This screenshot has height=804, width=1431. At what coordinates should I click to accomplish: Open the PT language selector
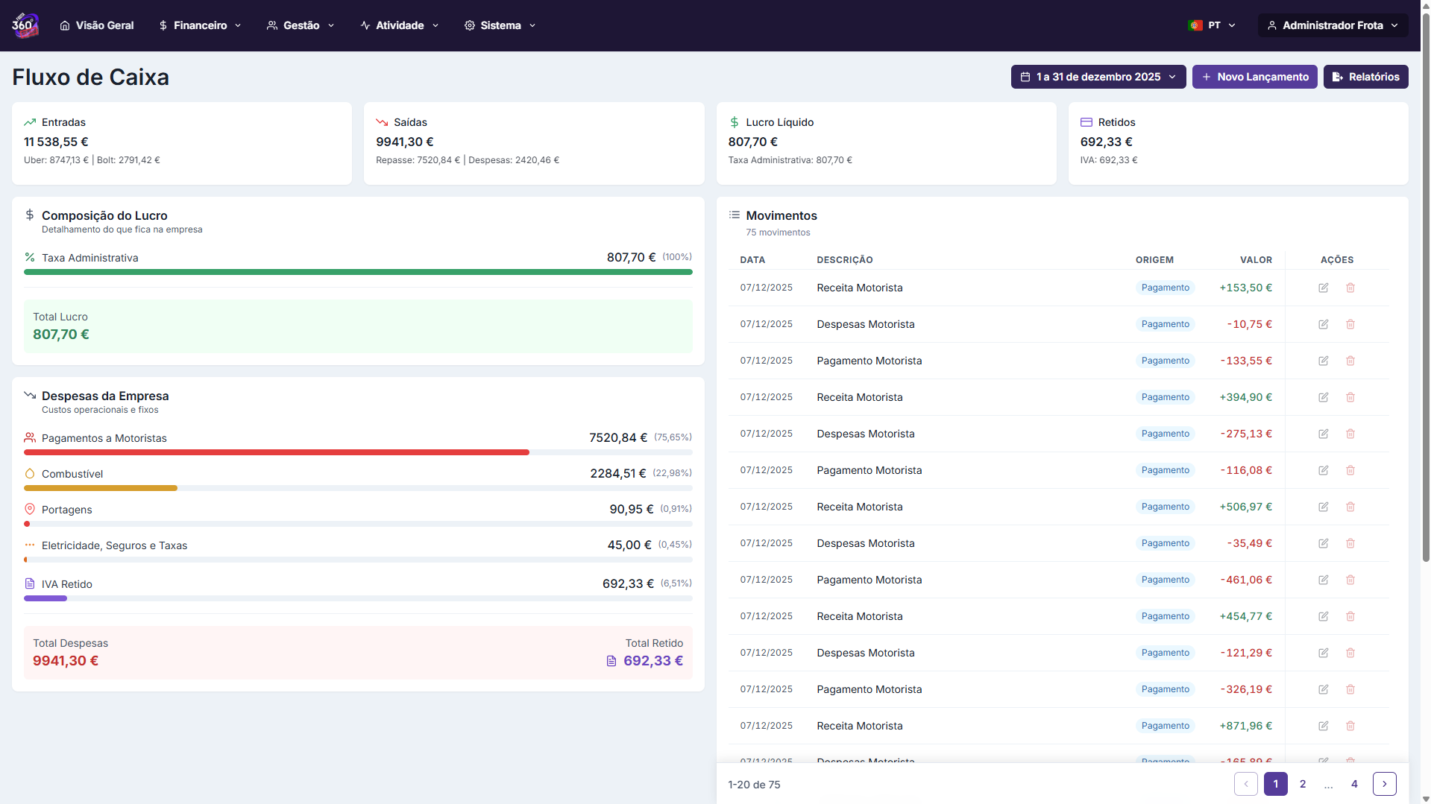(1212, 25)
